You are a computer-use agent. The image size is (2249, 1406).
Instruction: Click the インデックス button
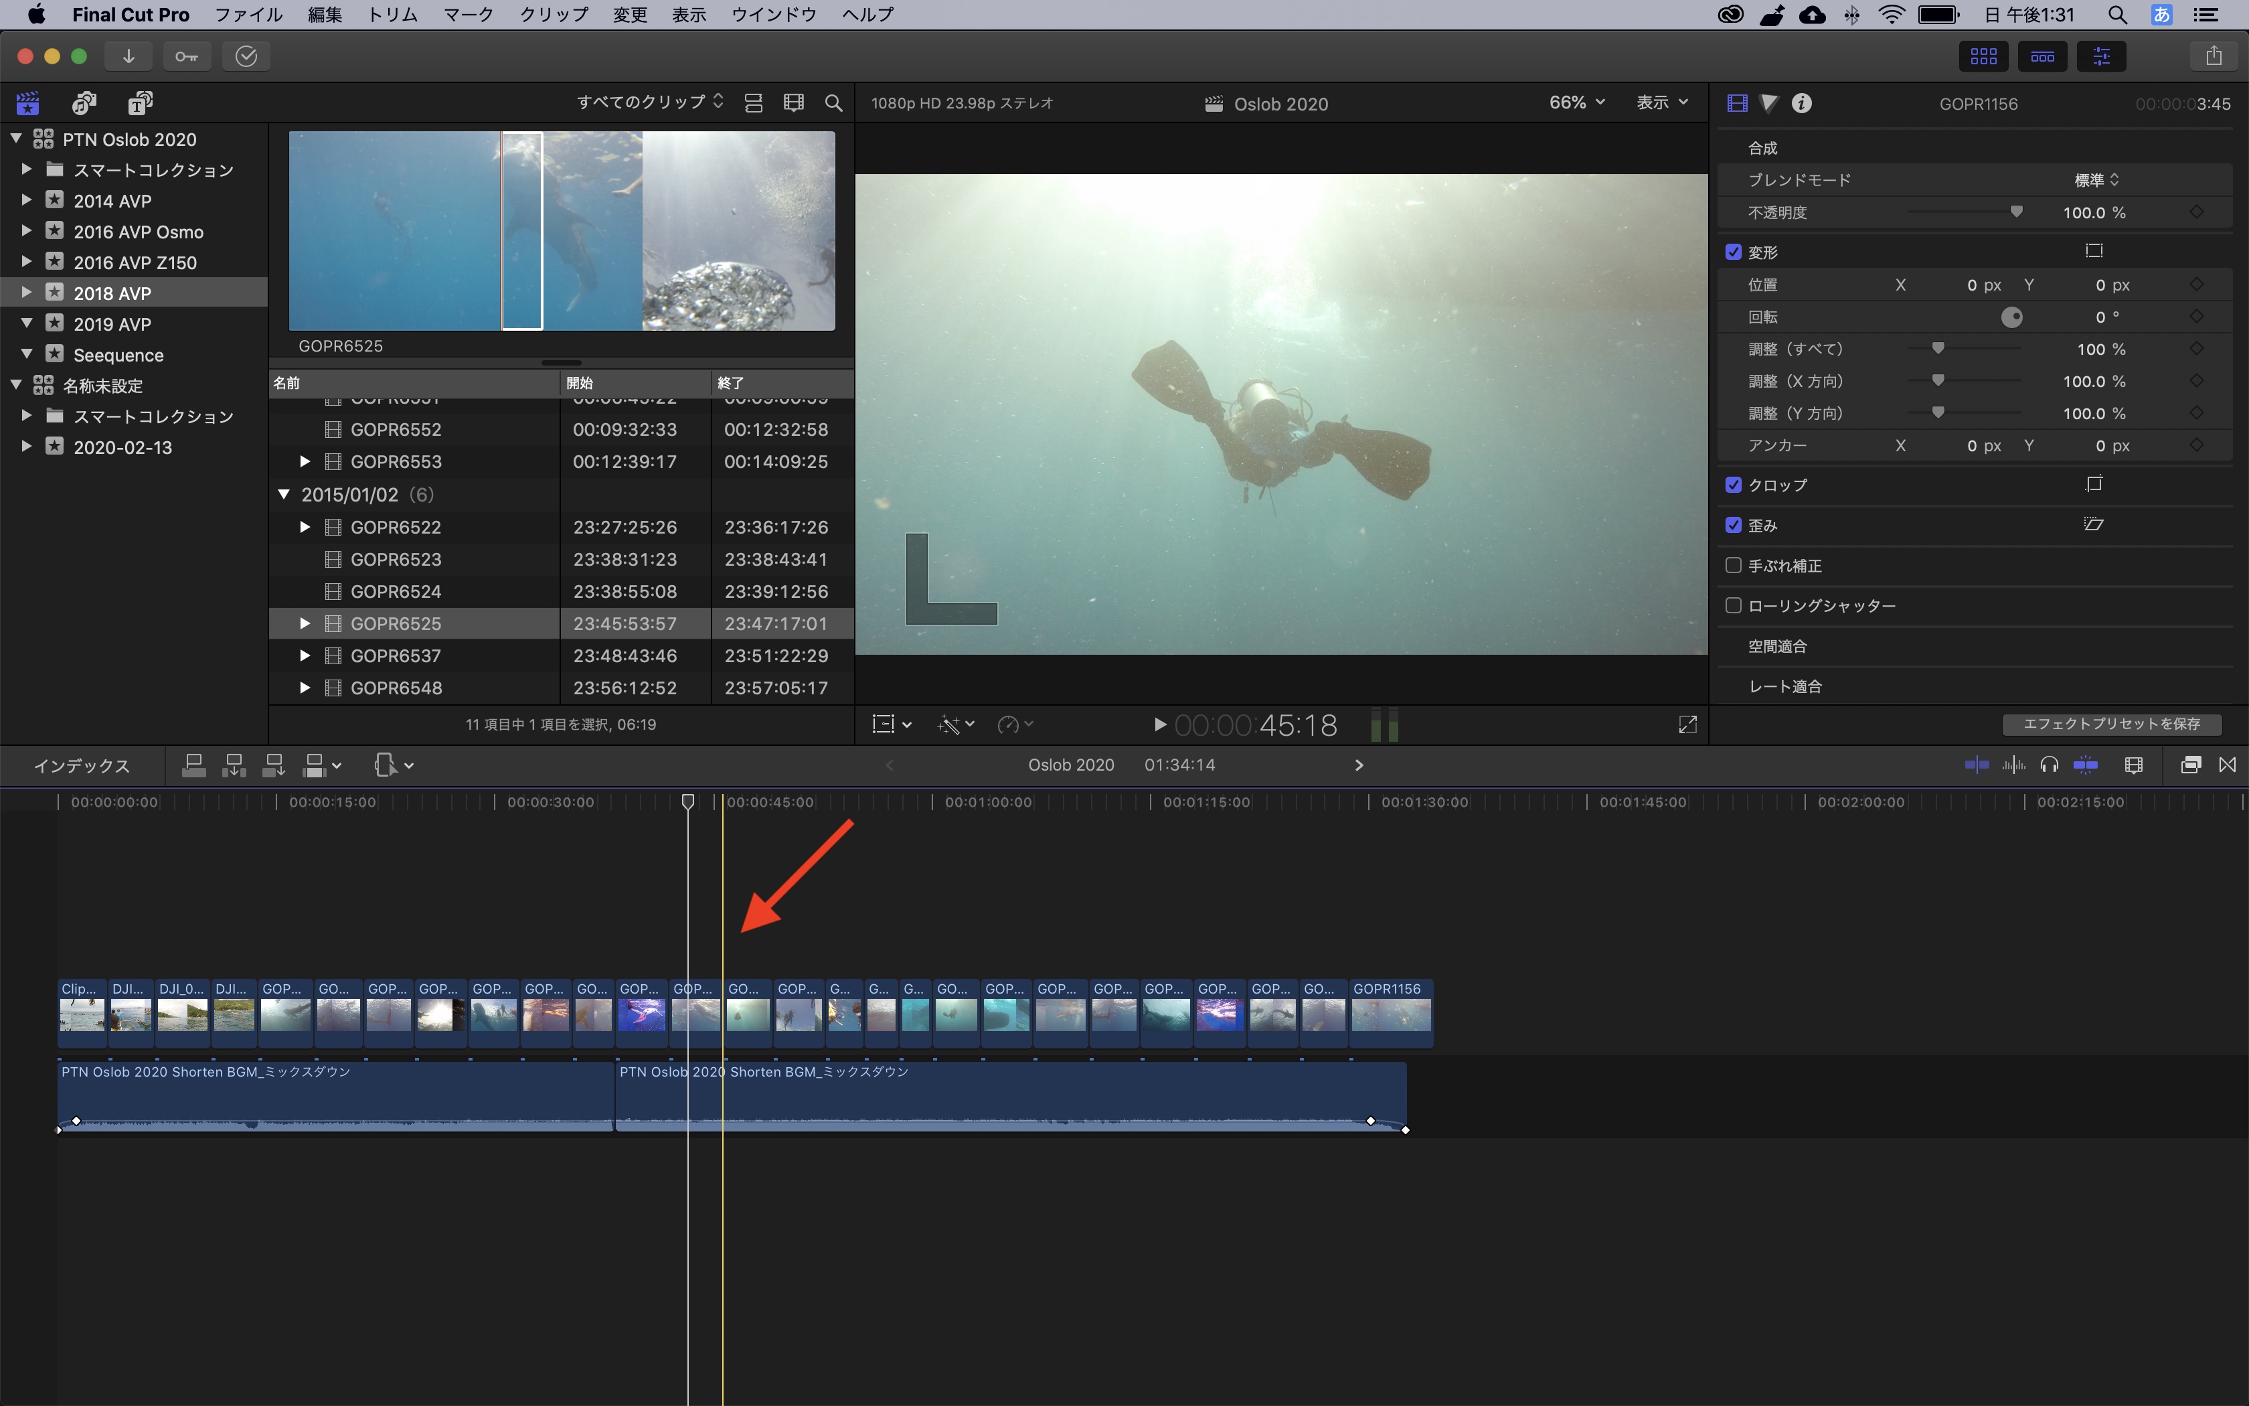pyautogui.click(x=82, y=765)
